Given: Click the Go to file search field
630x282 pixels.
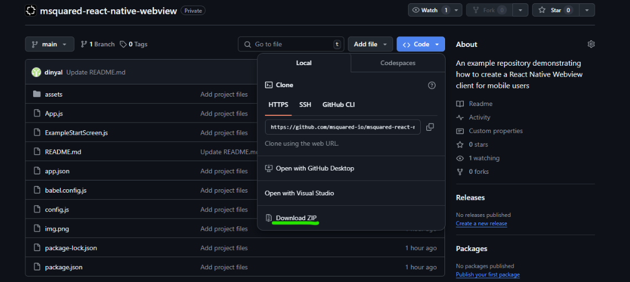Looking at the screenshot, I should 291,44.
